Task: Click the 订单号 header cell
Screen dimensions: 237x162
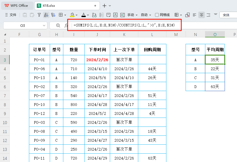Action: coord(39,50)
